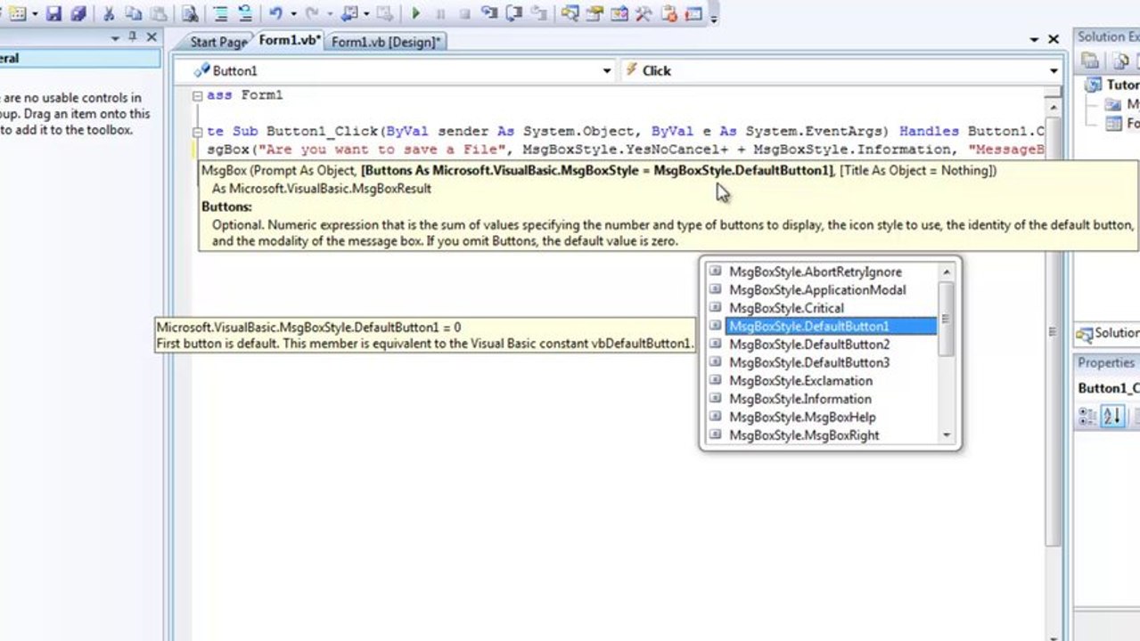Click the Break All pause icon
1140x641 pixels.
point(440,13)
